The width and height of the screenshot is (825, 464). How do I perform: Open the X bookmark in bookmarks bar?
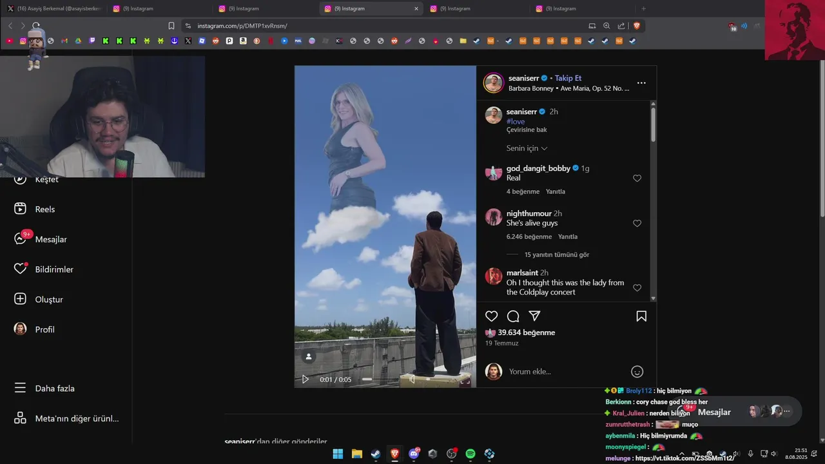pos(188,41)
